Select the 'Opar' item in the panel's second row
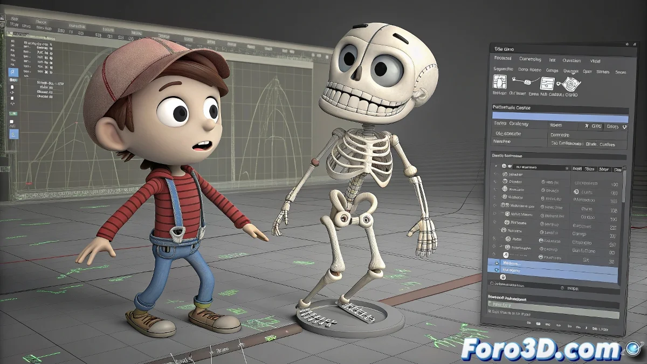 click(587, 71)
